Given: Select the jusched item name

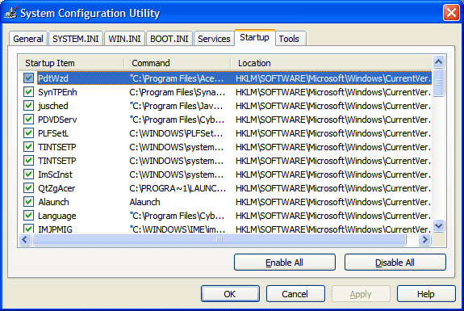Looking at the screenshot, I should 53,106.
